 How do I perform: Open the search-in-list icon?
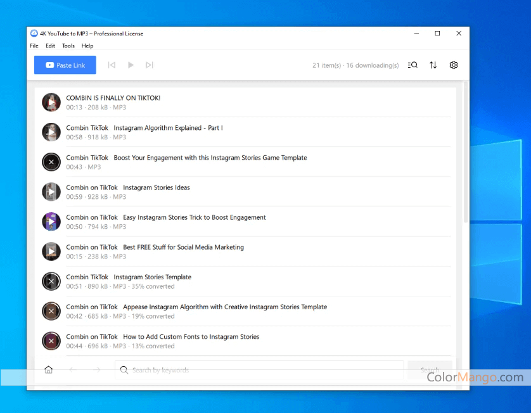[413, 65]
